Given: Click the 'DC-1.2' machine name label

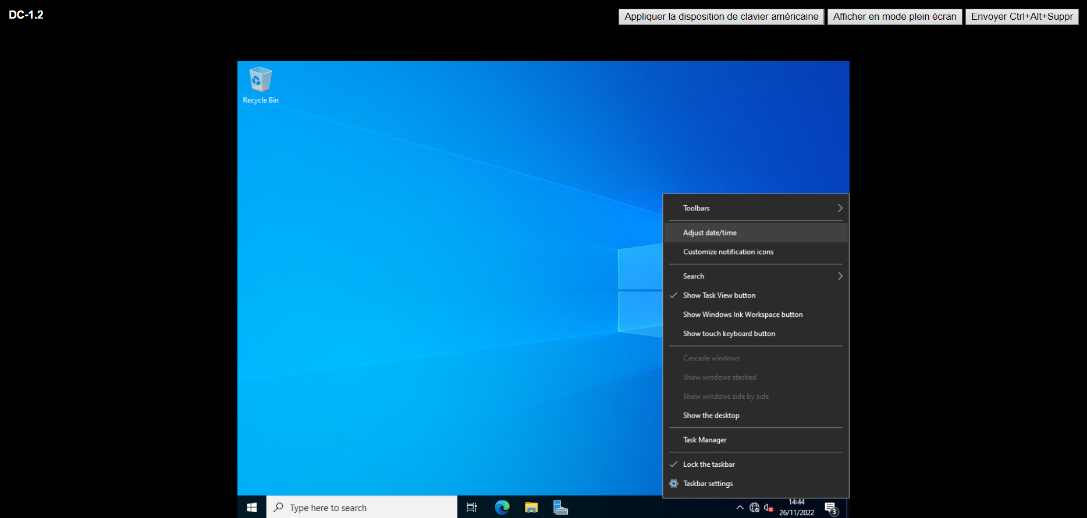Looking at the screenshot, I should (26, 15).
